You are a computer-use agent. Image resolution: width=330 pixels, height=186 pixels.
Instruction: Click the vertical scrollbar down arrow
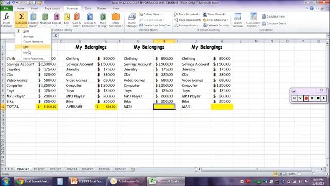point(328,165)
